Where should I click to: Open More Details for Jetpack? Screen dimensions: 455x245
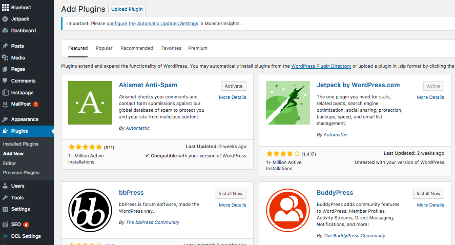pyautogui.click(x=430, y=97)
